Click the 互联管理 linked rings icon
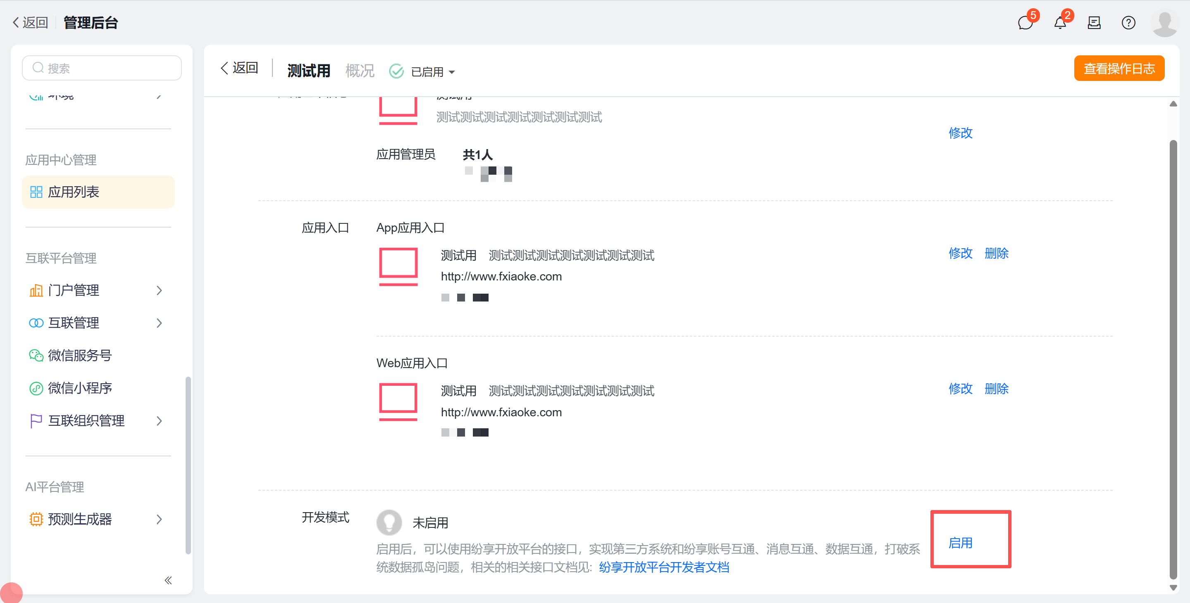This screenshot has height=603, width=1190. click(x=36, y=323)
